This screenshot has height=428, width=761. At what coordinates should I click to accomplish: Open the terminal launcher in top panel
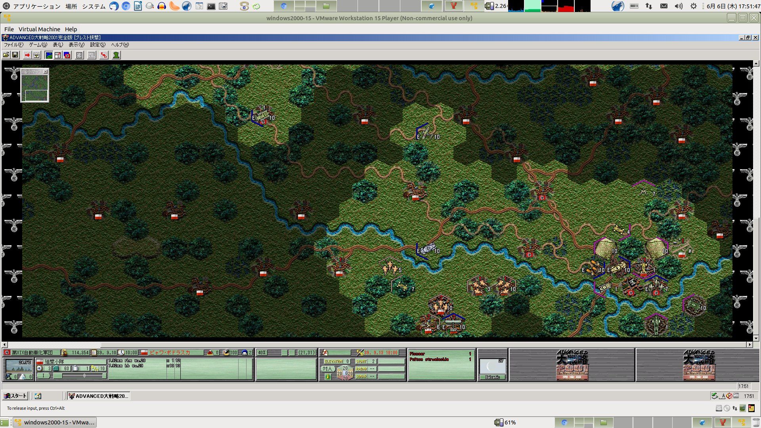212,6
